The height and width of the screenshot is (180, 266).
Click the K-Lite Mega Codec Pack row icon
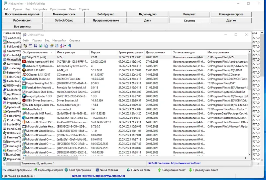pyautogui.click(x=24, y=105)
